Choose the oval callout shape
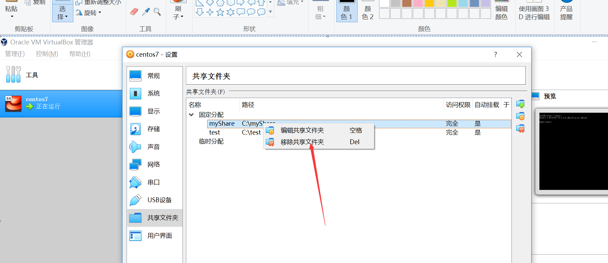Viewport: 608px width, 263px height. tap(251, 12)
